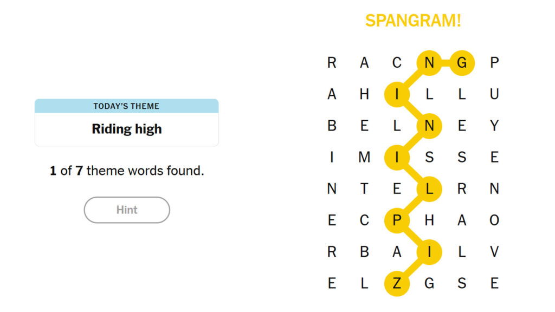Click the letter V ending the seventh row
Screen dimensions: 555x312
point(494,251)
